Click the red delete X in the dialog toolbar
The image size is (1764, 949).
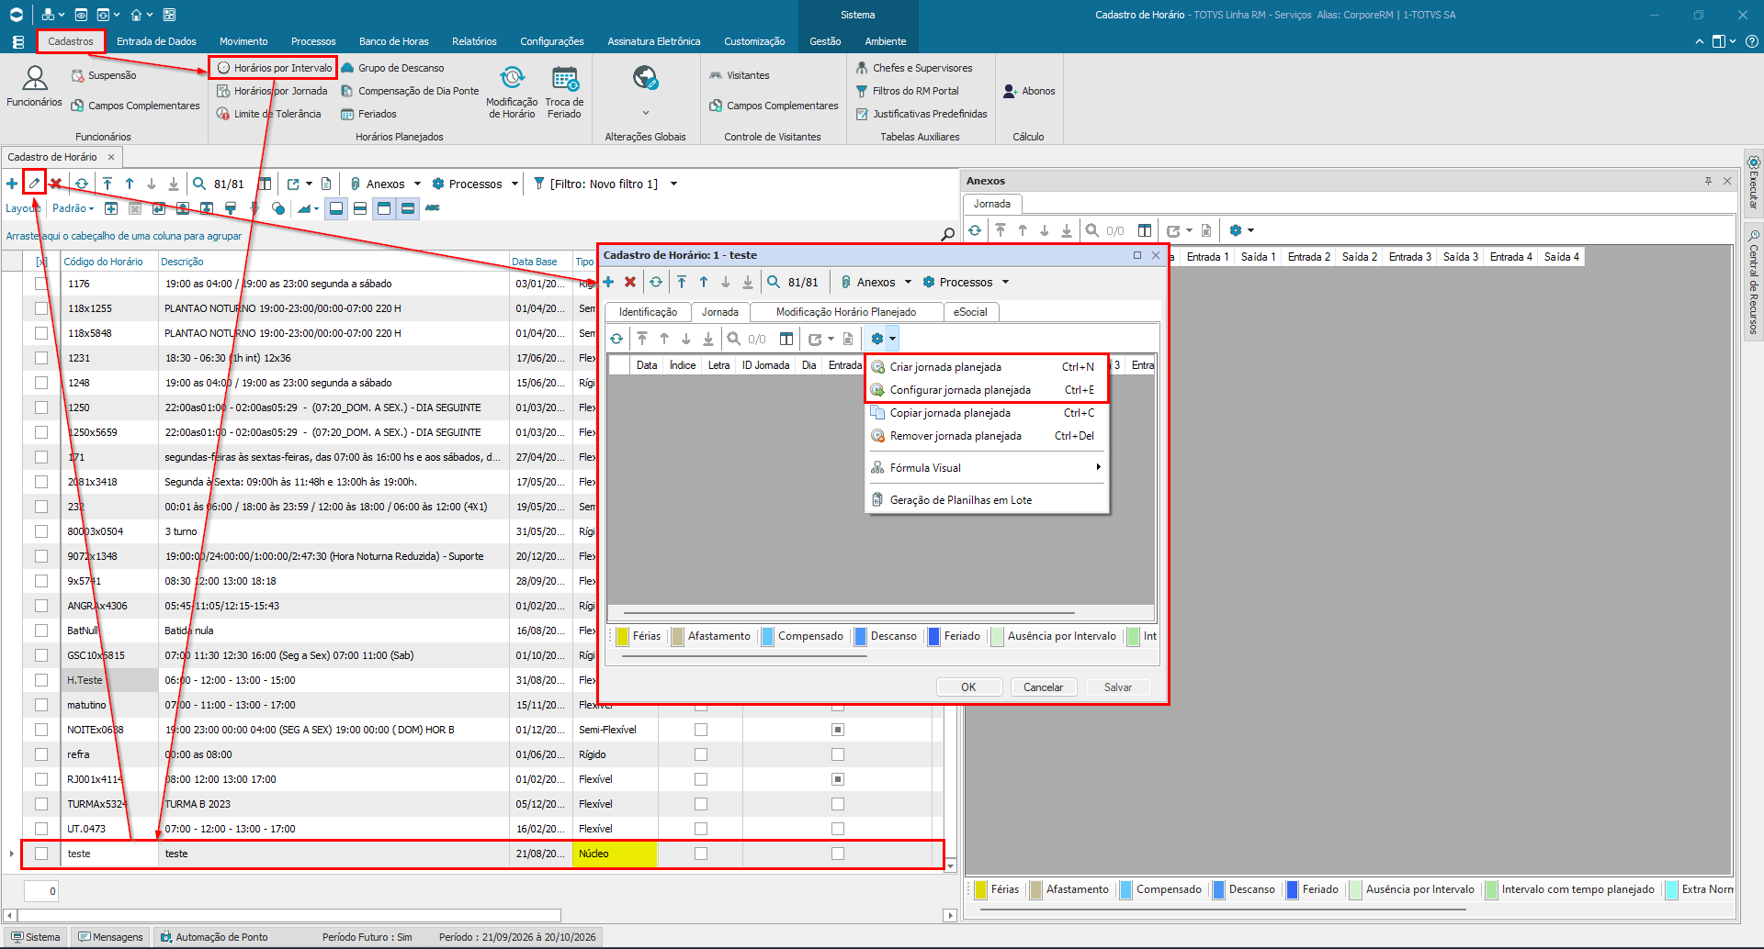[630, 282]
